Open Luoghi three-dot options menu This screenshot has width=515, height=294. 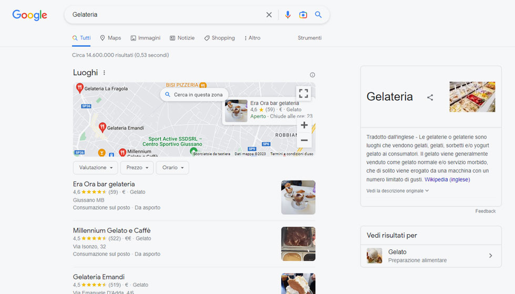click(104, 72)
